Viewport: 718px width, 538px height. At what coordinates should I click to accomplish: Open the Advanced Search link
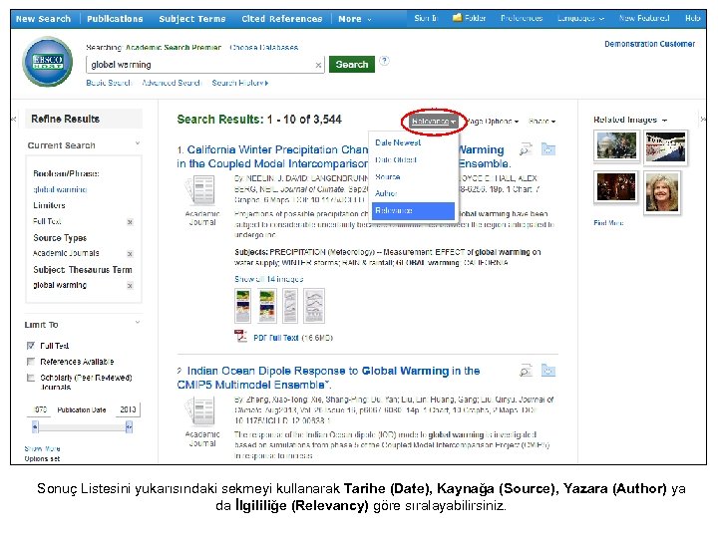[172, 83]
